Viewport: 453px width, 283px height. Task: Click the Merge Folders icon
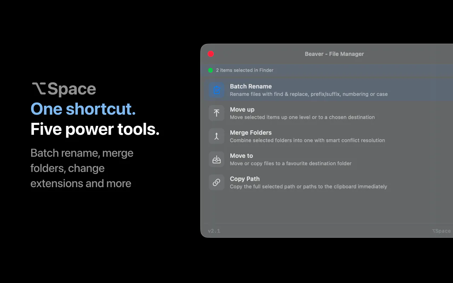(217, 136)
